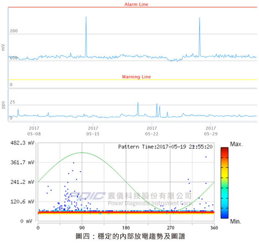Click the 180 degree phase label
Viewport: 259px width, 243px height.
click(x=126, y=228)
